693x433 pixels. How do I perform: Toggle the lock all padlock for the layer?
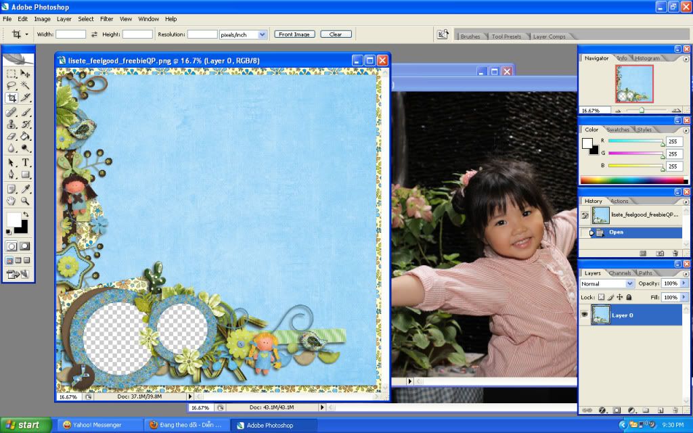pyautogui.click(x=629, y=297)
